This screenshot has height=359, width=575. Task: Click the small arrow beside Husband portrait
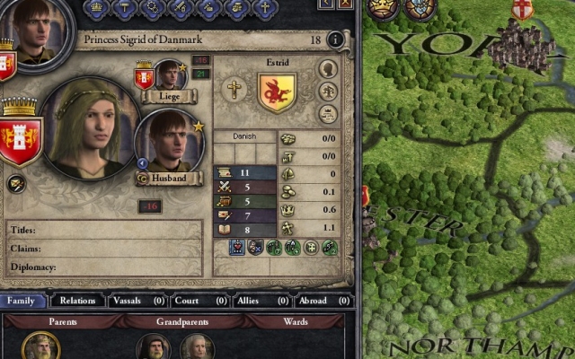click(x=142, y=163)
